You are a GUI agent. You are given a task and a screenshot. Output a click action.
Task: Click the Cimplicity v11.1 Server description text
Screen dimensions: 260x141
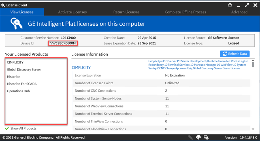(x=198, y=65)
